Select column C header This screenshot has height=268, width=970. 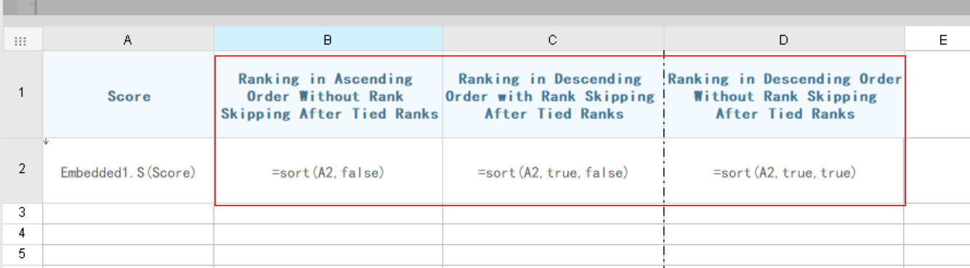coord(553,40)
